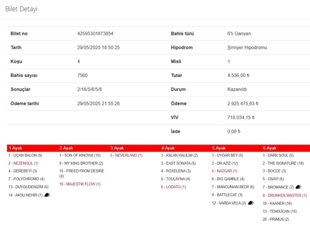This screenshot has width=310, height=229.
Task: Select LODATO in fourth leg
Action: [x=174, y=187]
